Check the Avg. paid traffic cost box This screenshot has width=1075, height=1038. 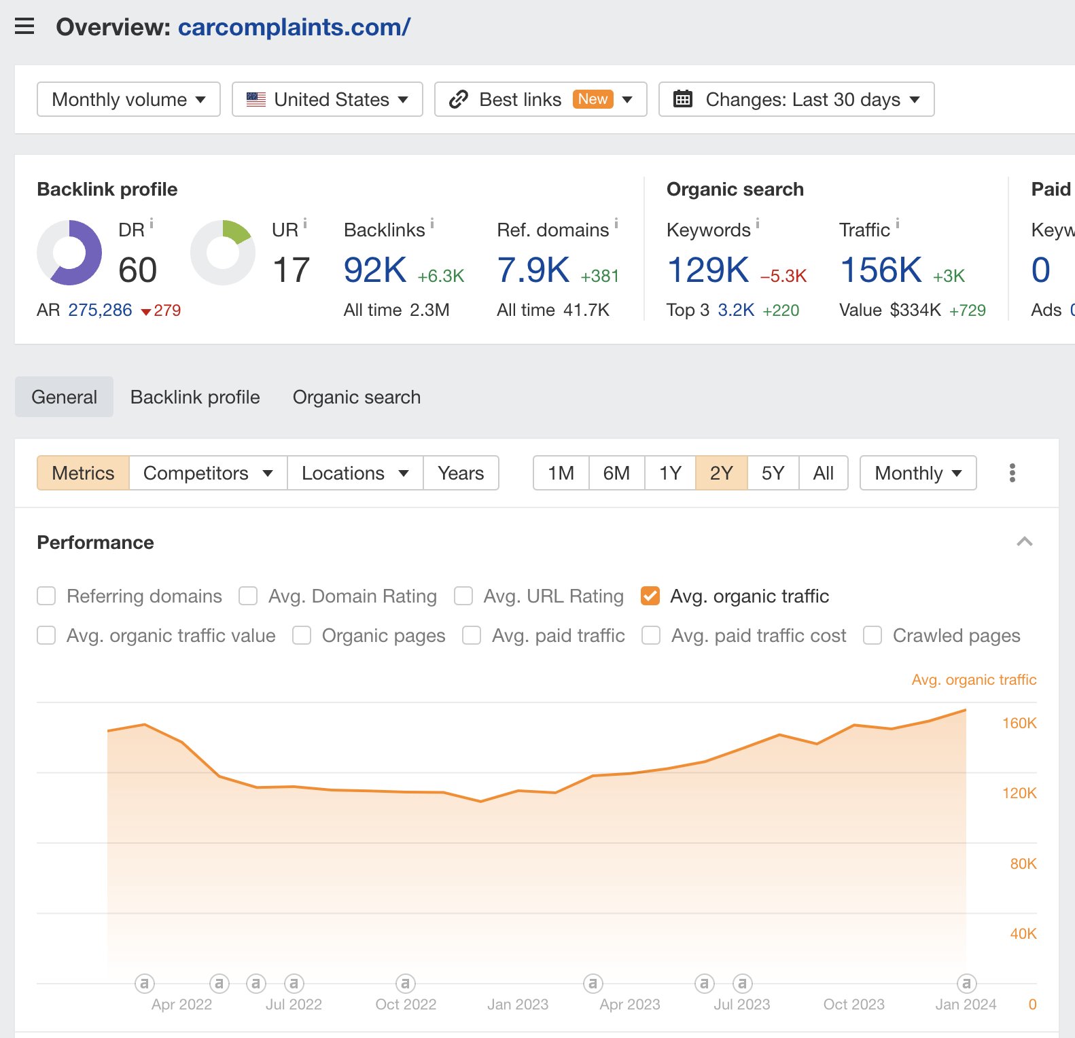point(651,635)
